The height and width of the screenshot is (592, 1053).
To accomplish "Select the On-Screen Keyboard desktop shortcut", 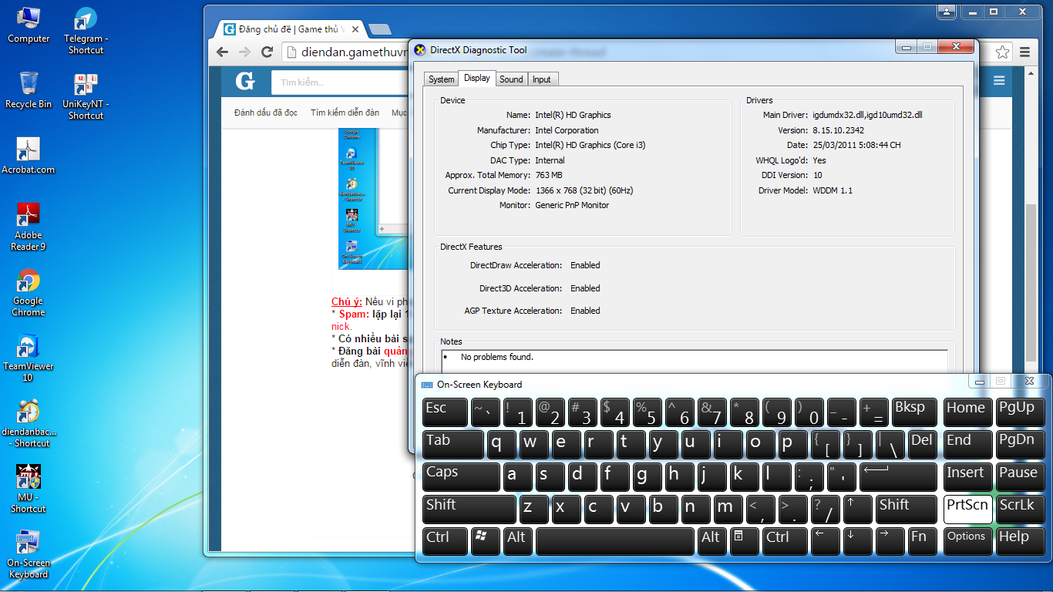I will [29, 554].
